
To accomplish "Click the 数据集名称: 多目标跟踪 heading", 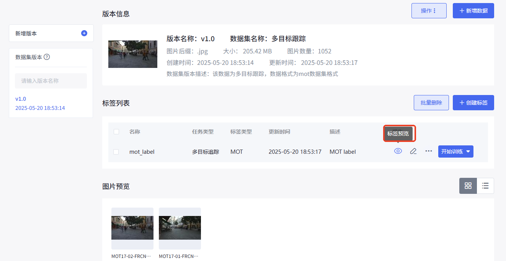I will pos(268,39).
